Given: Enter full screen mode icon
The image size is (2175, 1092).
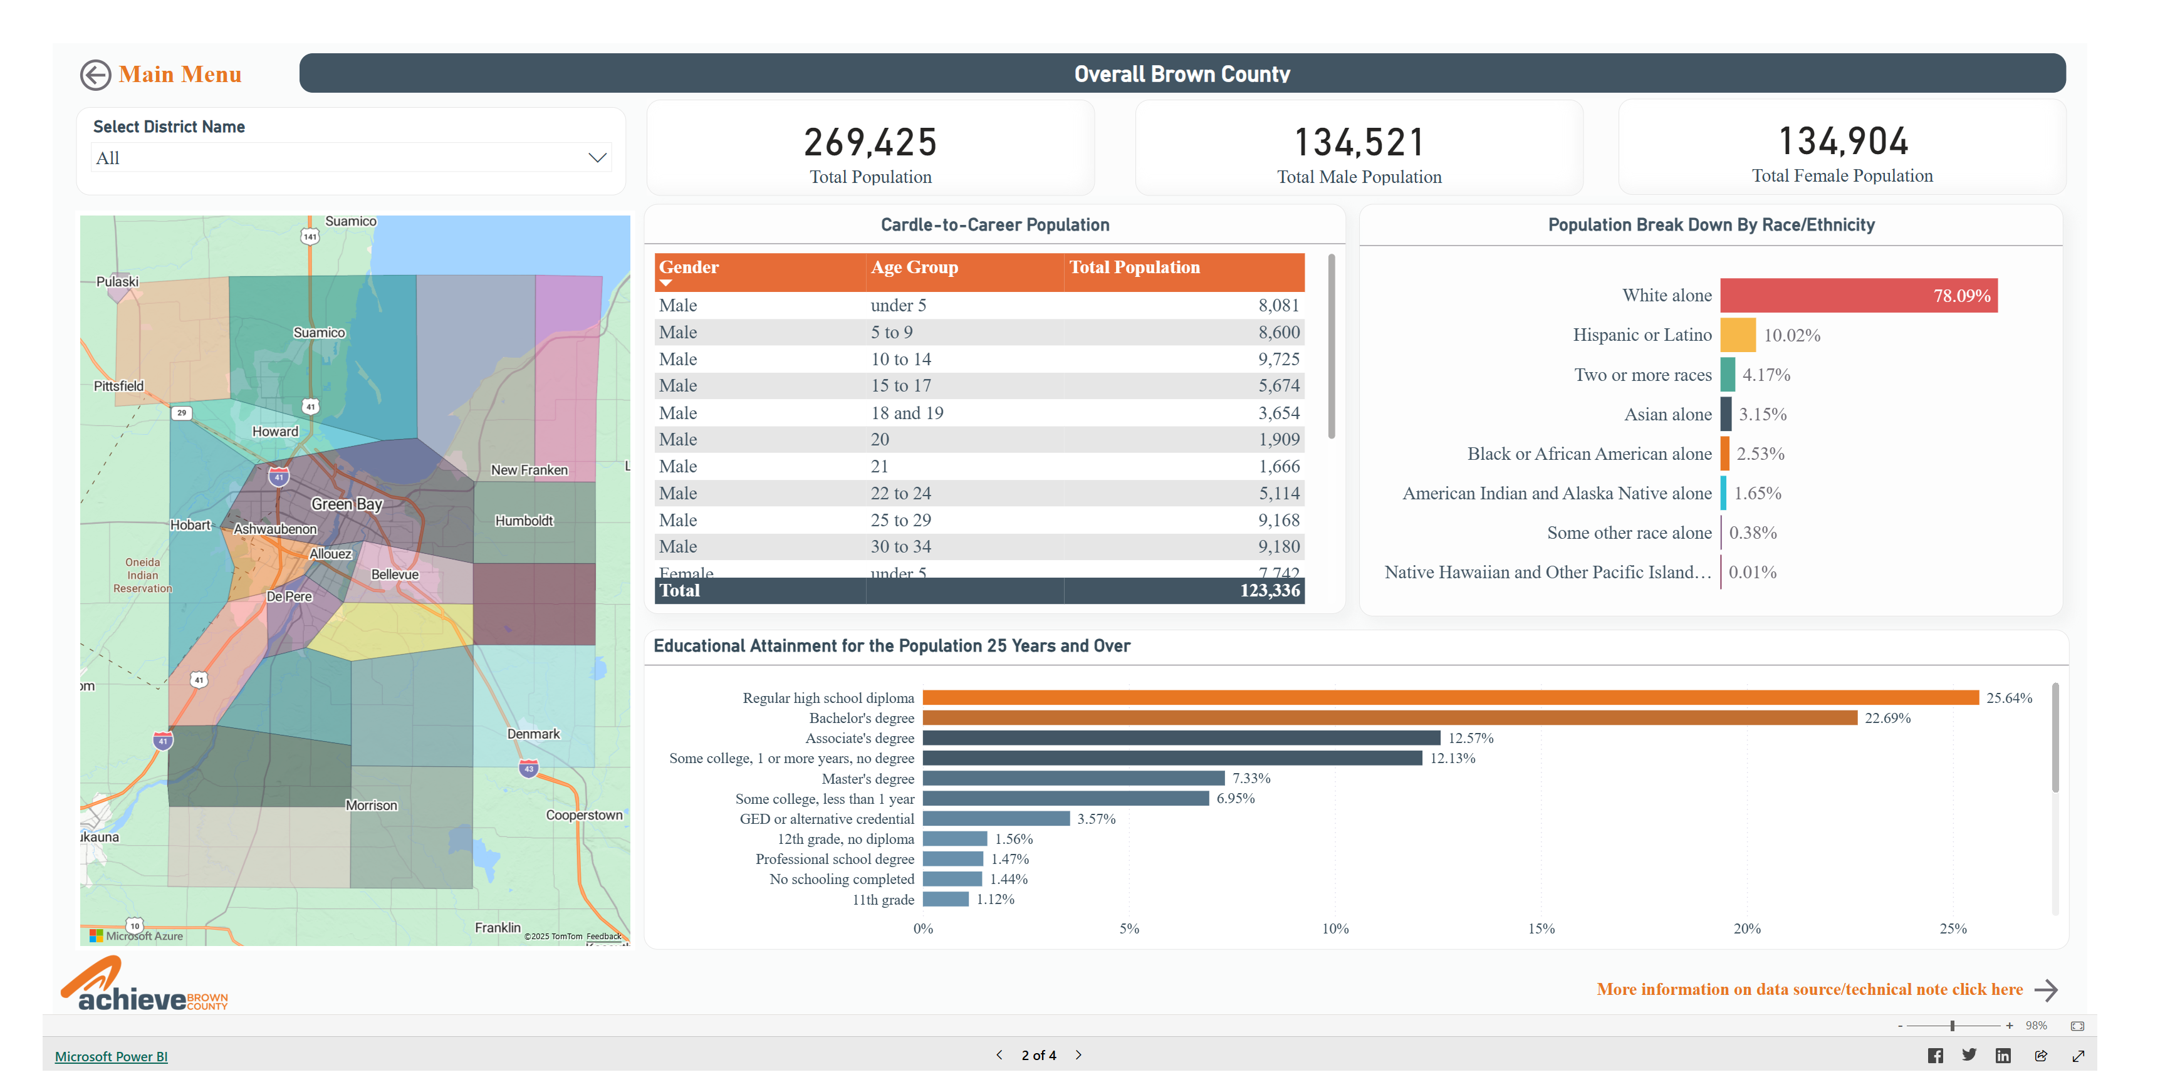Looking at the screenshot, I should pyautogui.click(x=2078, y=1056).
